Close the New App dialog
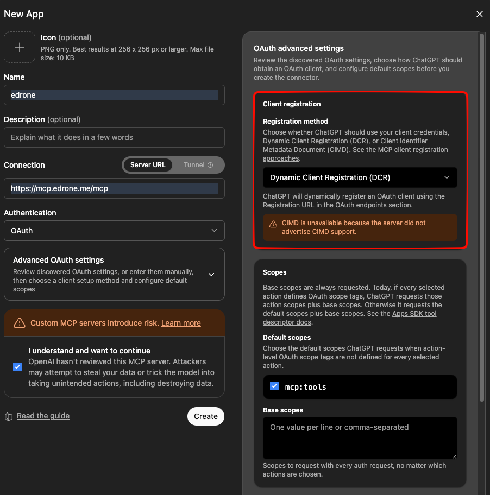The width and height of the screenshot is (490, 495). pos(479,14)
